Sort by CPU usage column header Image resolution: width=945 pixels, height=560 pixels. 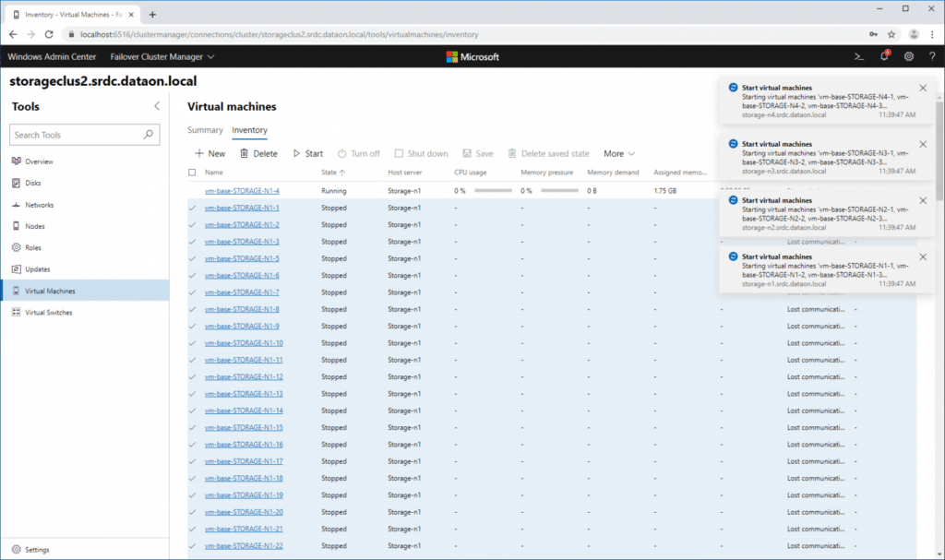tap(470, 173)
